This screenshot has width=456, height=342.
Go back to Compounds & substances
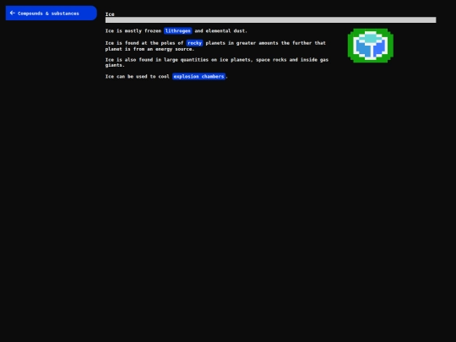52,13
